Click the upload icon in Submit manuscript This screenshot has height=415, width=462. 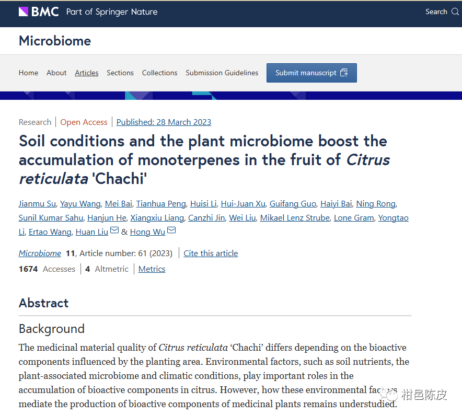pyautogui.click(x=344, y=73)
